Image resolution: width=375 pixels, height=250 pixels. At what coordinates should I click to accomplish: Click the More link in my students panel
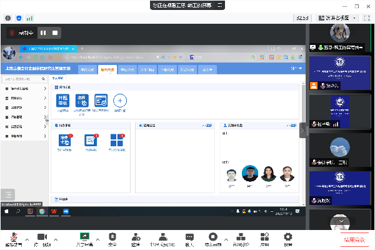(292, 126)
